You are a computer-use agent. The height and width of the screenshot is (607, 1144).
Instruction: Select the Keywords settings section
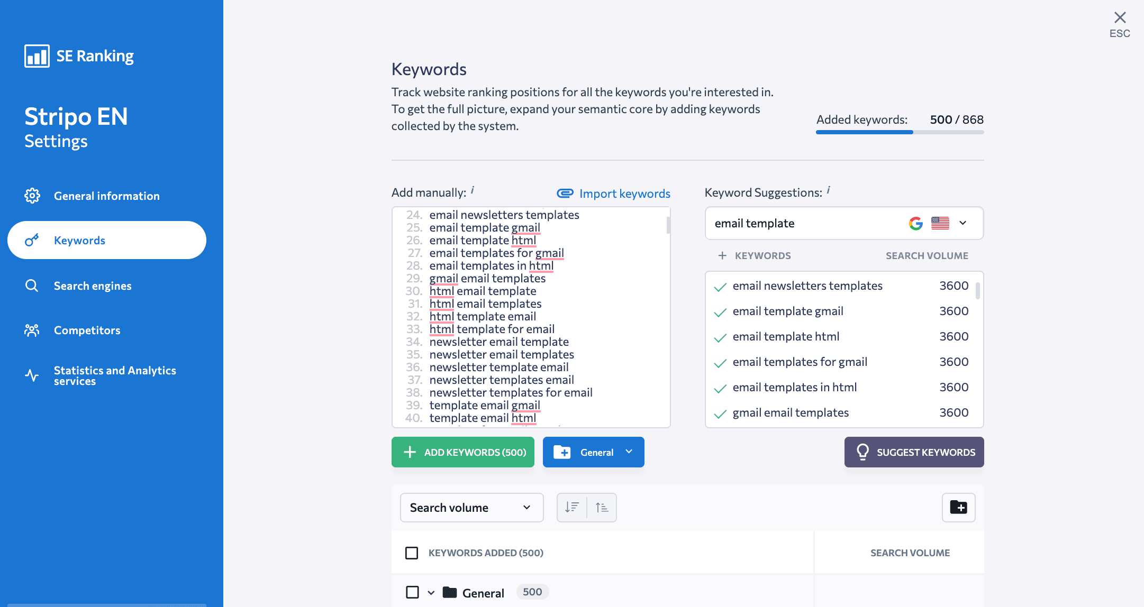[x=107, y=240]
